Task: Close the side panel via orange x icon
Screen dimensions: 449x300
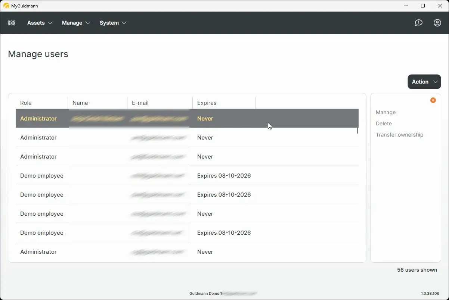Action: (433, 100)
